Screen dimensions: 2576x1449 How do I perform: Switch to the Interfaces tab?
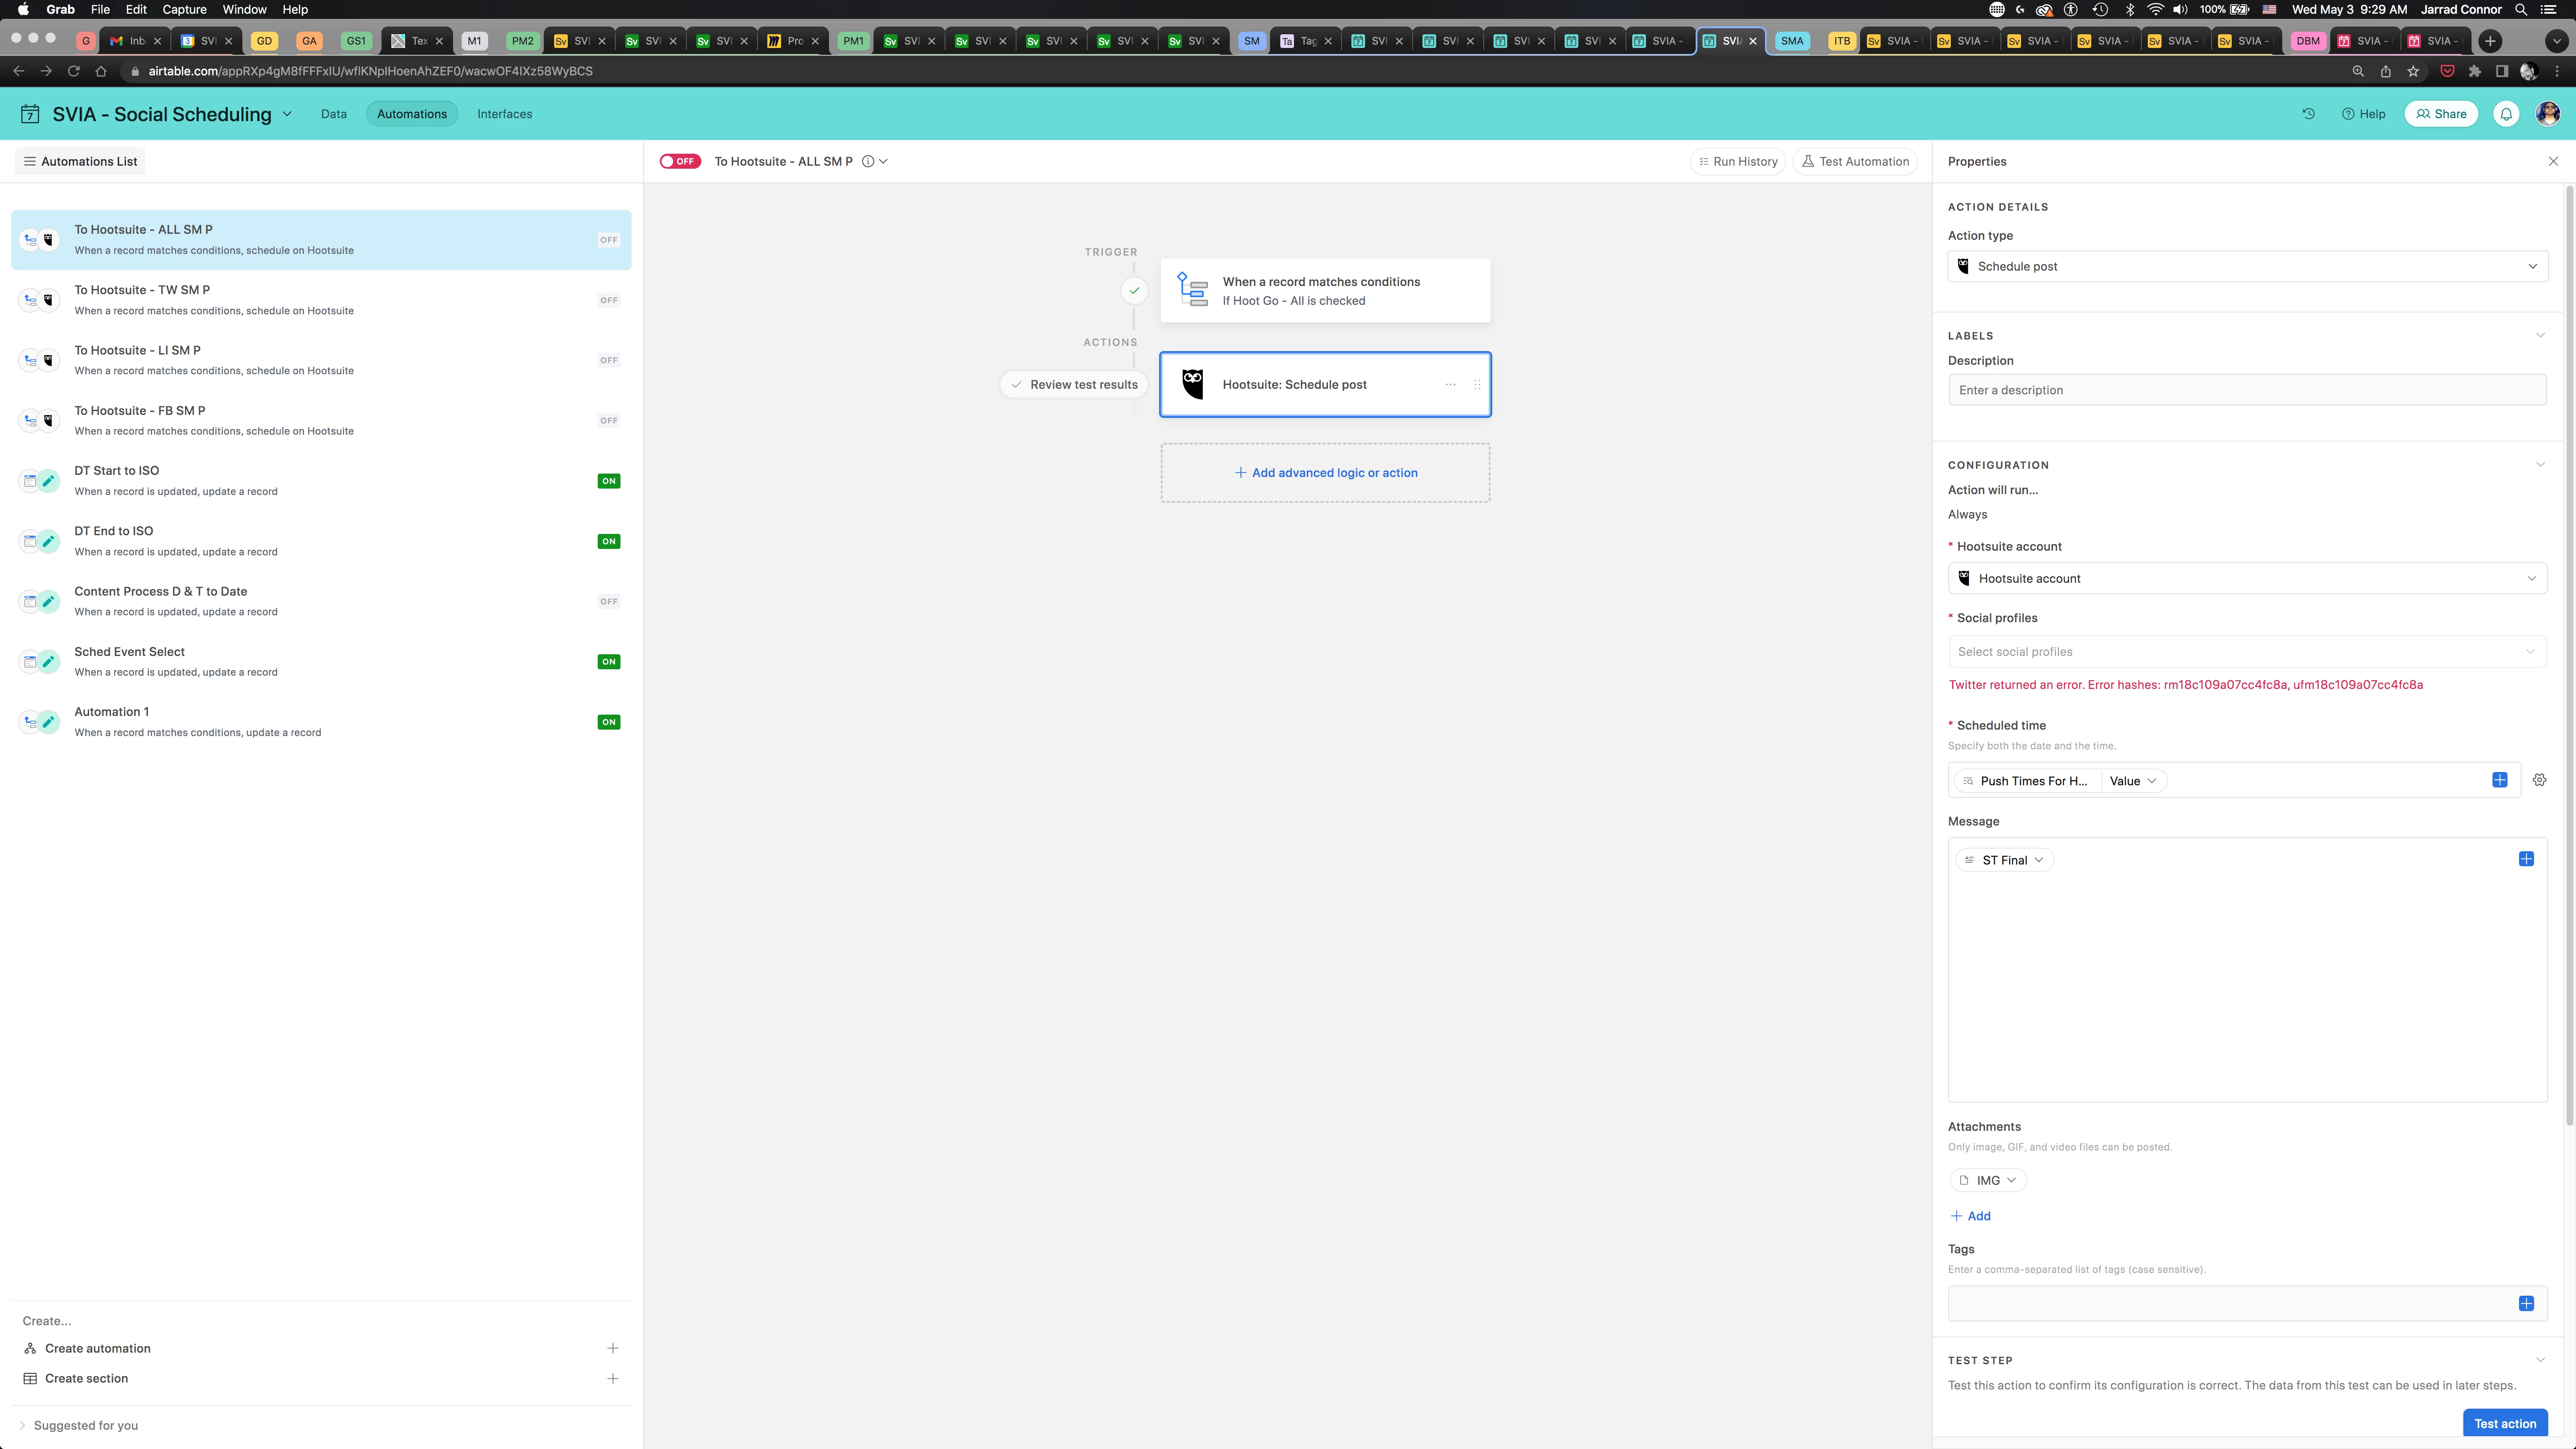pos(504,114)
